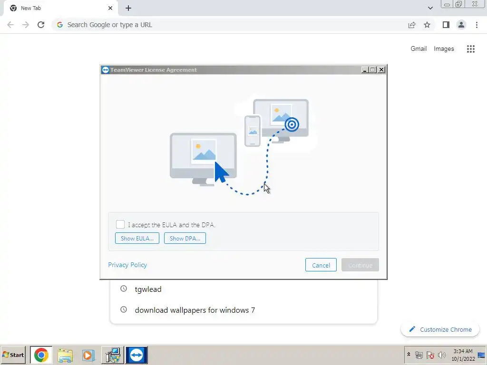The height and width of the screenshot is (365, 487).
Task: Check the 'I accept the EULA and the DPA' box
Action: click(x=120, y=224)
